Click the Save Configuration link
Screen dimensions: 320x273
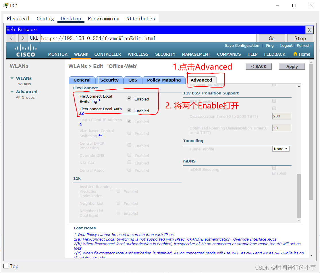coord(242,45)
